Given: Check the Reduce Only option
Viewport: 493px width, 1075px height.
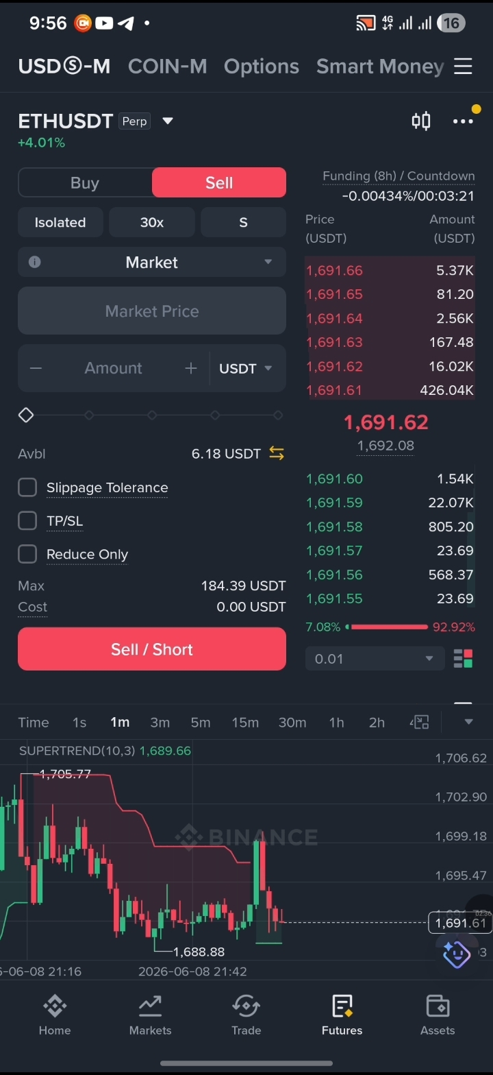Looking at the screenshot, I should (27, 554).
